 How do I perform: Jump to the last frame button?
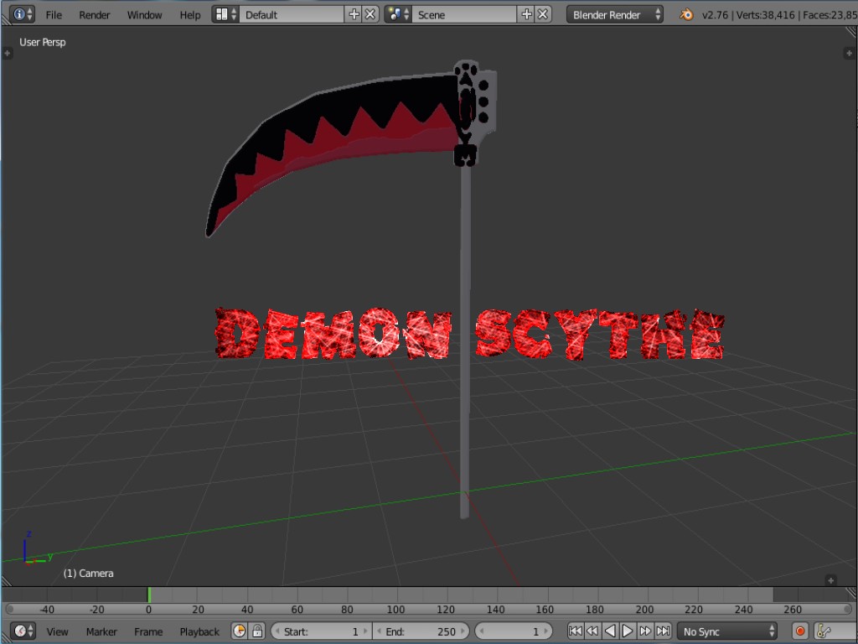pos(663,631)
